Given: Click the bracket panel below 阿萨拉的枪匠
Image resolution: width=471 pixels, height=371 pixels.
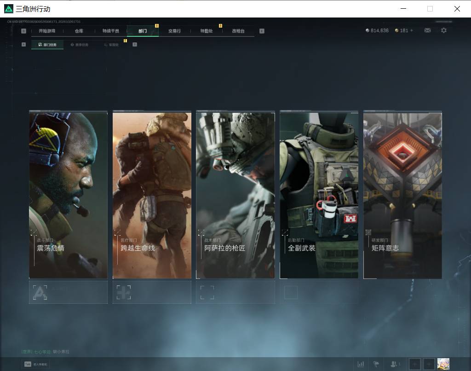Looking at the screenshot, I should click(x=235, y=292).
